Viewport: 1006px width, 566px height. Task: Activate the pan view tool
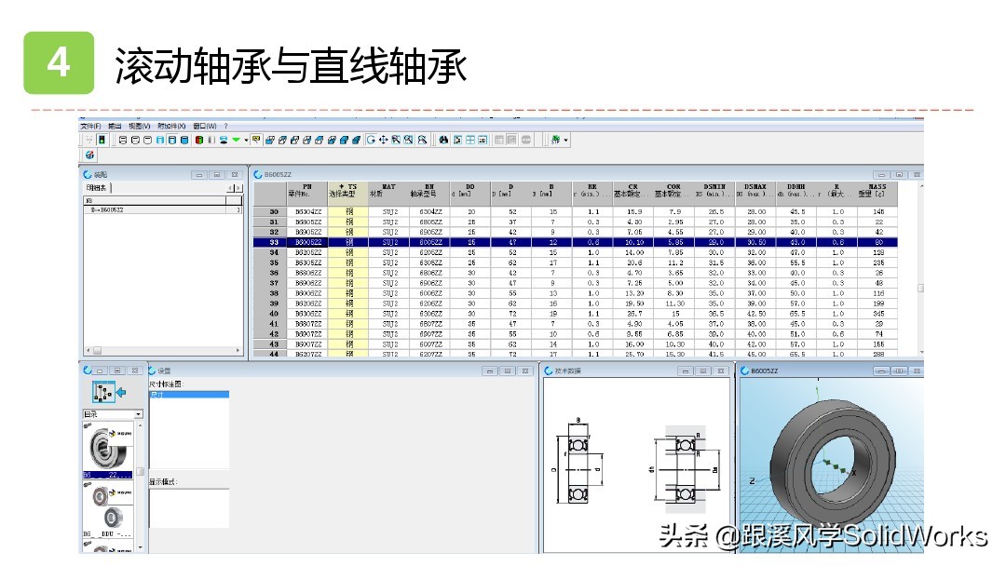pos(383,140)
